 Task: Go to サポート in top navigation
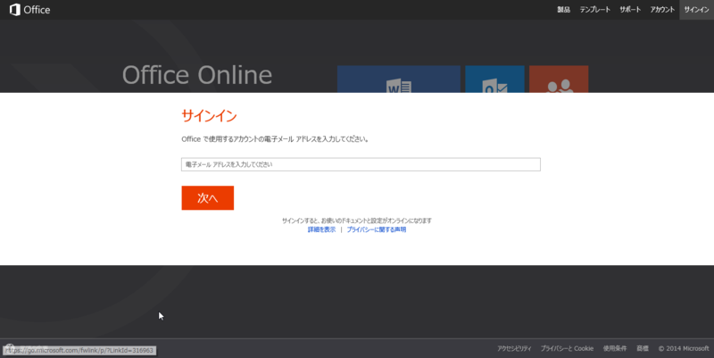click(x=630, y=10)
